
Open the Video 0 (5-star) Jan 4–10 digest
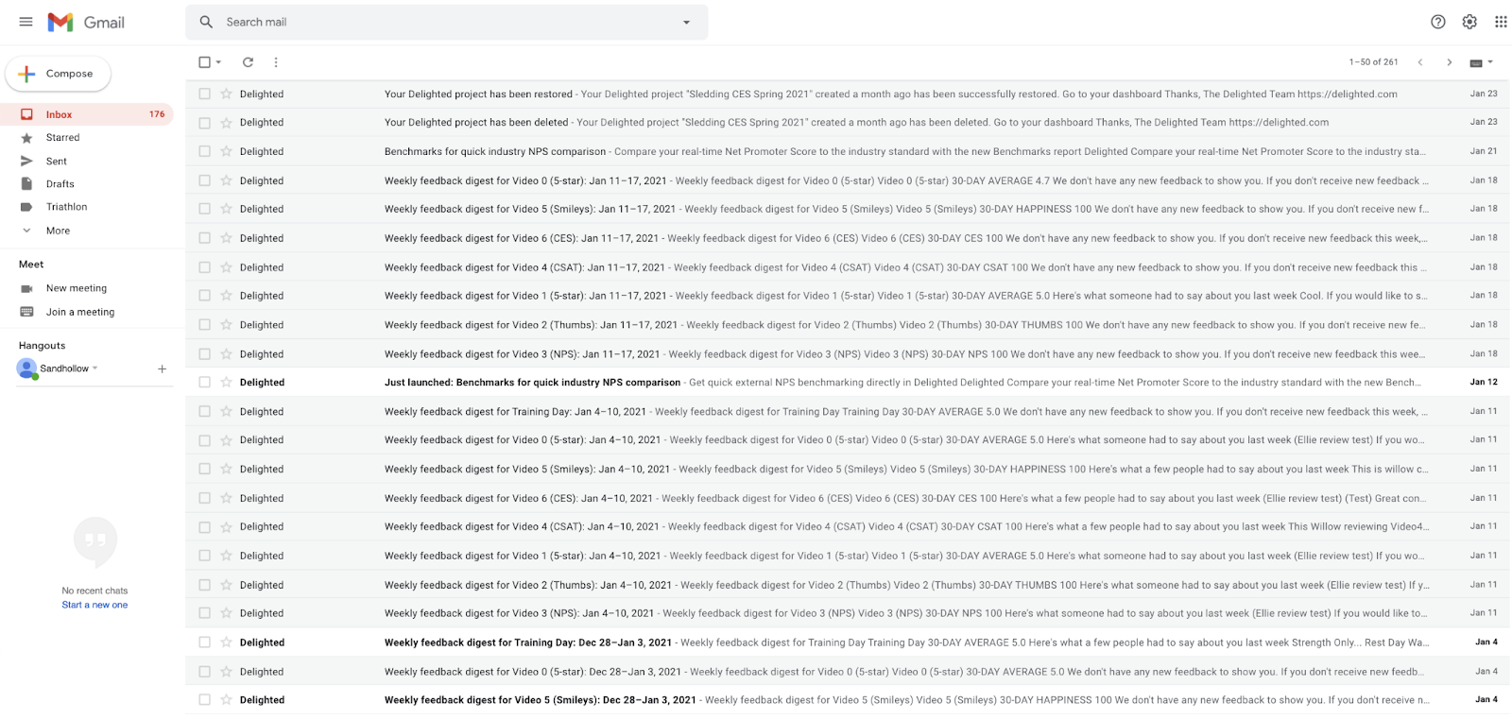tap(848, 439)
